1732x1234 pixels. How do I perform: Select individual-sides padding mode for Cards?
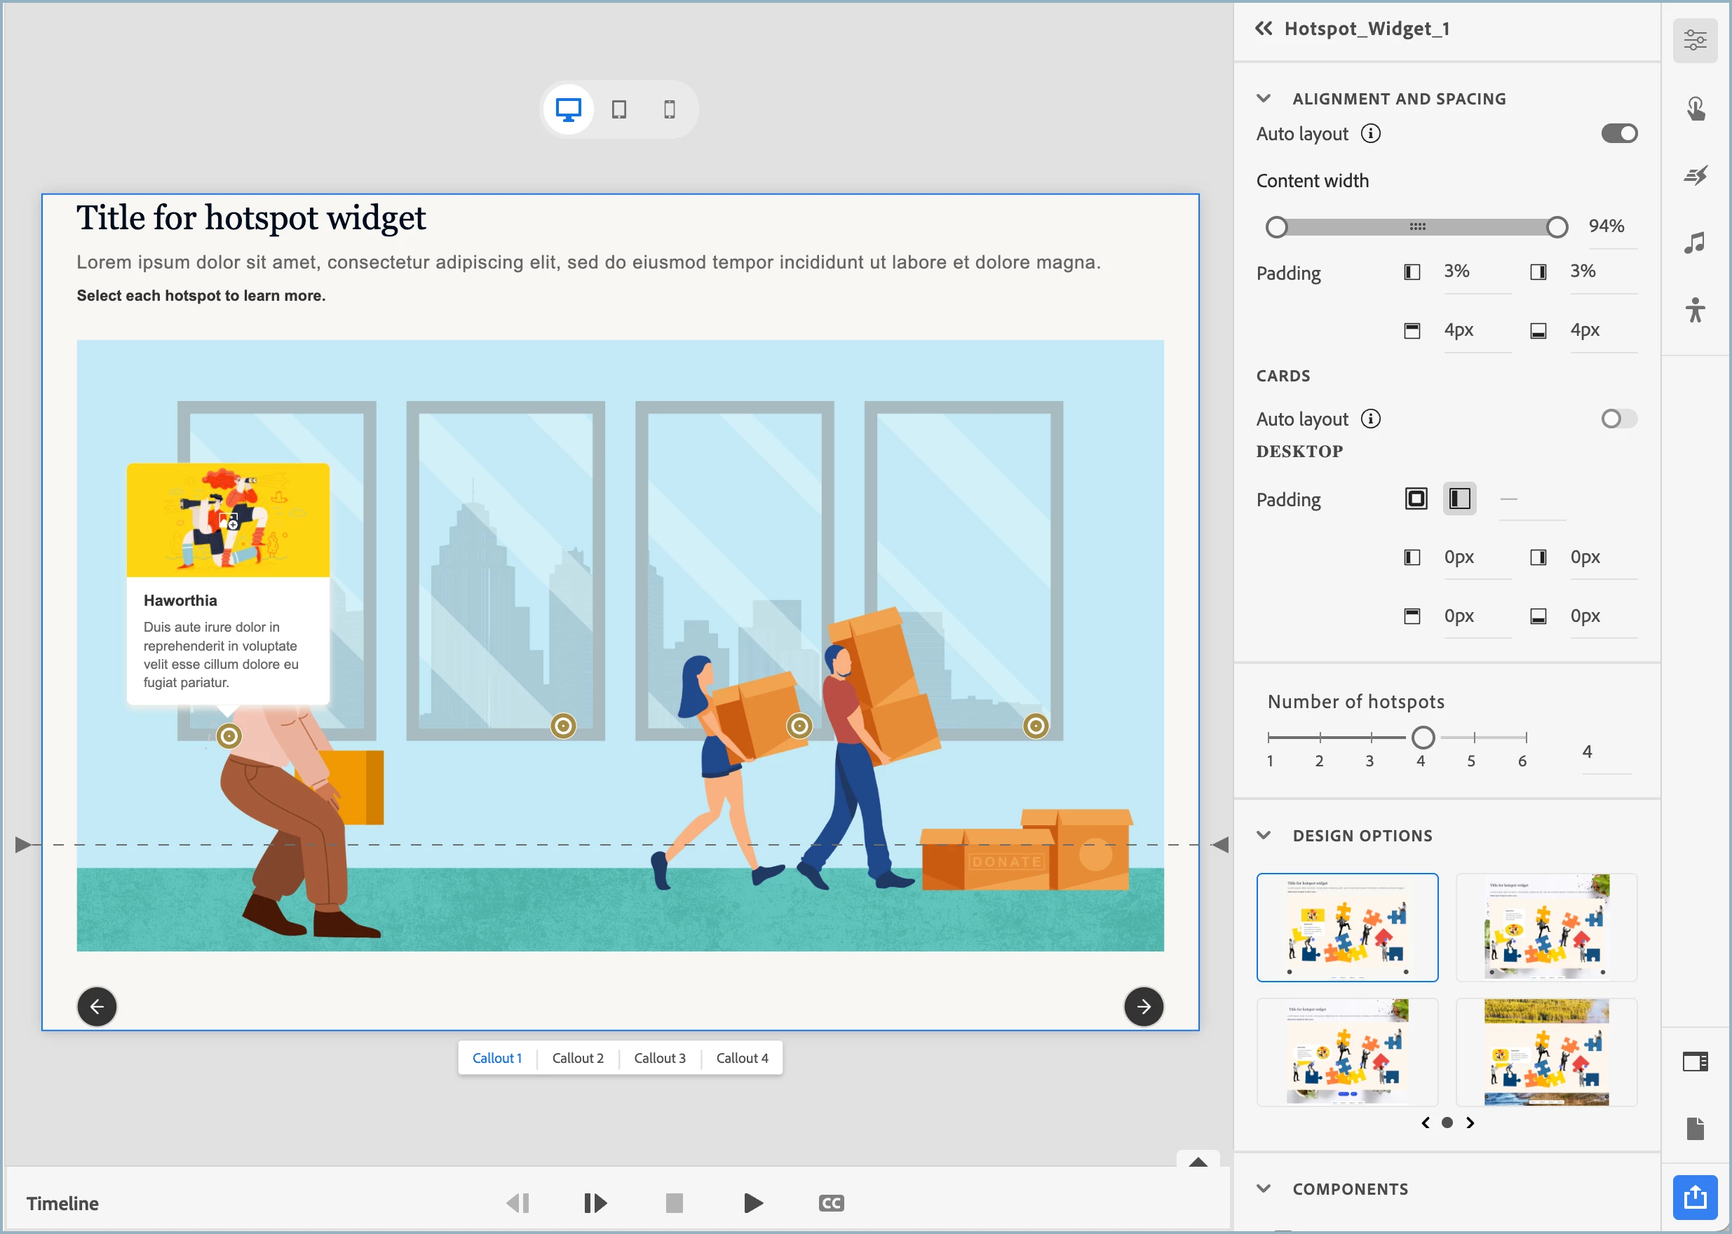(1459, 499)
